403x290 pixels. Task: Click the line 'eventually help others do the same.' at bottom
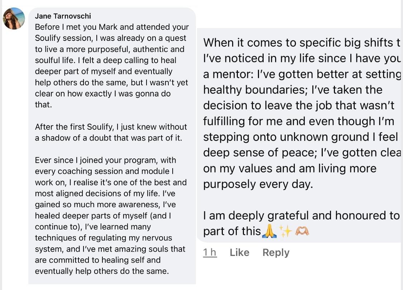(x=102, y=271)
